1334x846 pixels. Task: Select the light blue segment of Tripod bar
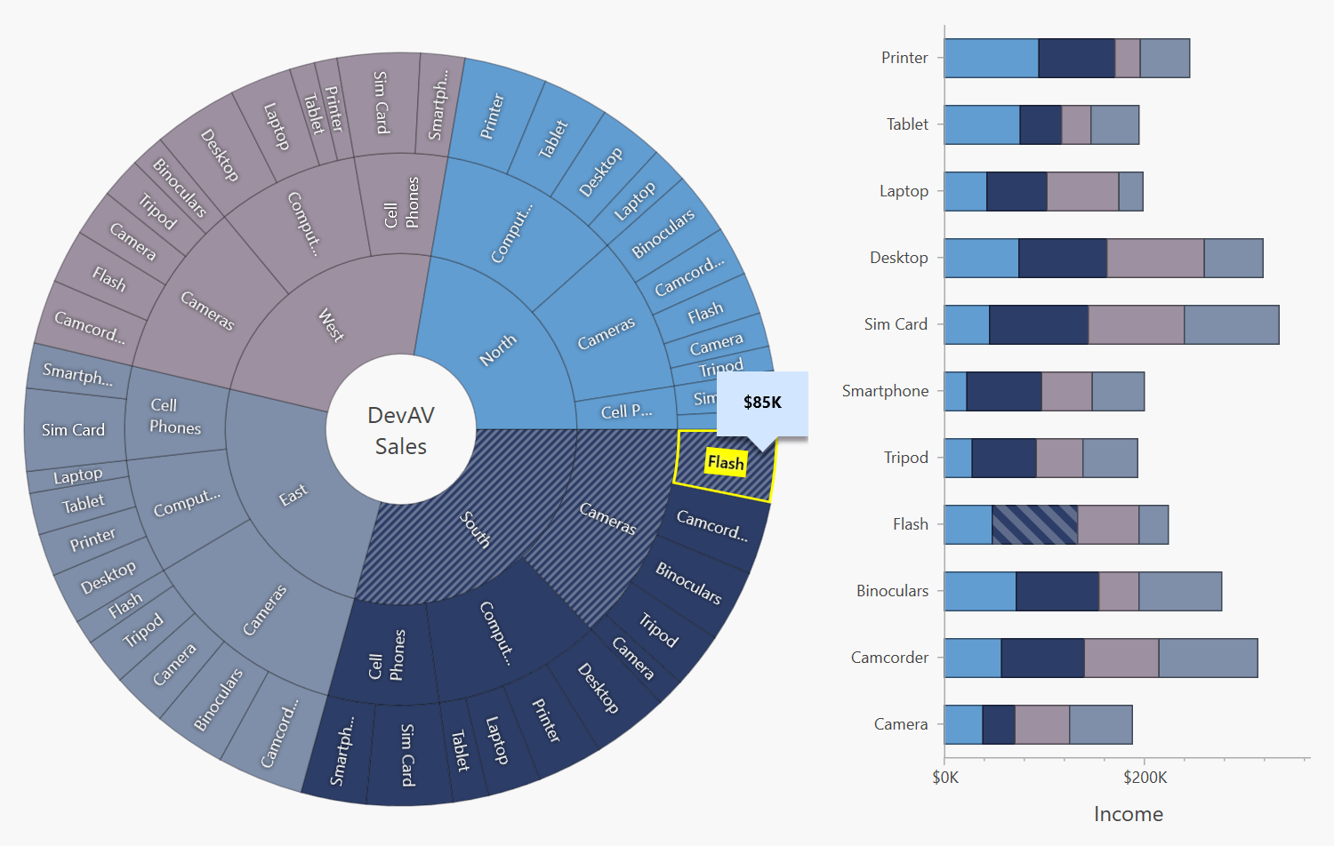[958, 458]
